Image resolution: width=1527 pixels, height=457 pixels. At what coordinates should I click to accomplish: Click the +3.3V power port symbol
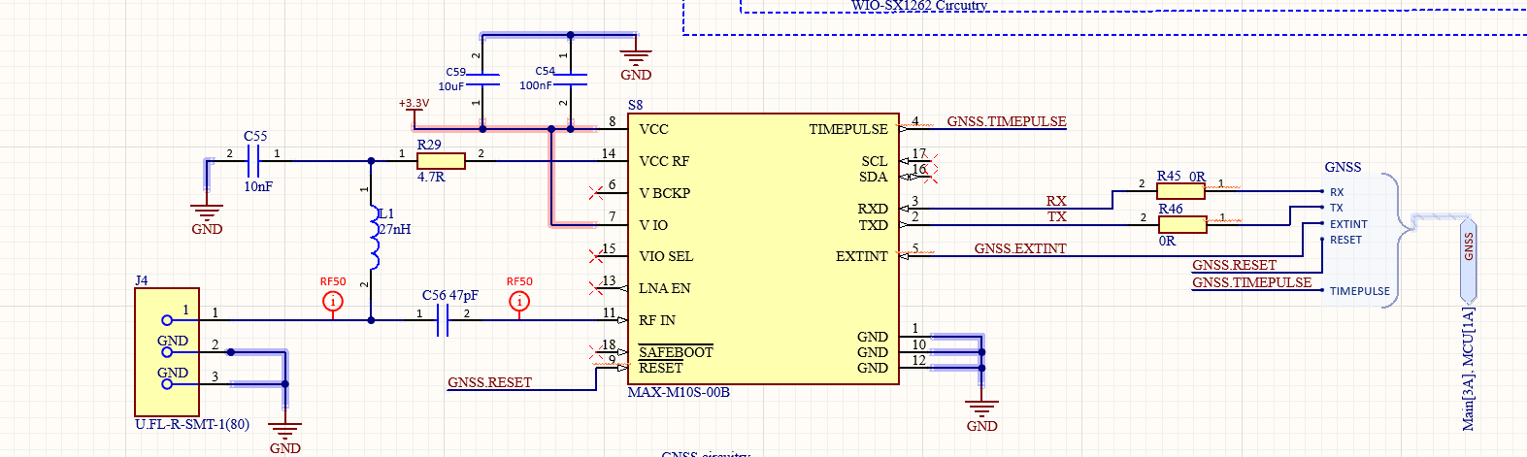415,111
